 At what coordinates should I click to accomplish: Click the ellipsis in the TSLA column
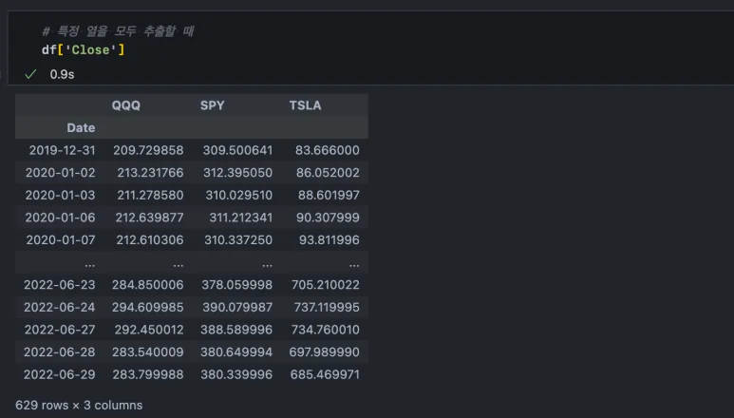[353, 262]
